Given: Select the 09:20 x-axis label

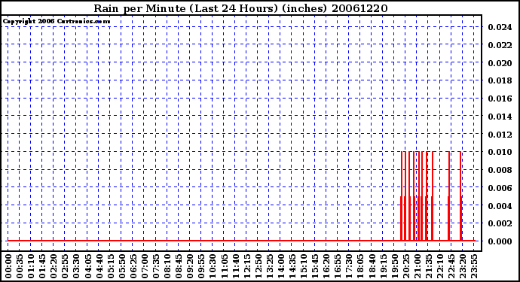Looking at the screenshot, I should 190,266.
